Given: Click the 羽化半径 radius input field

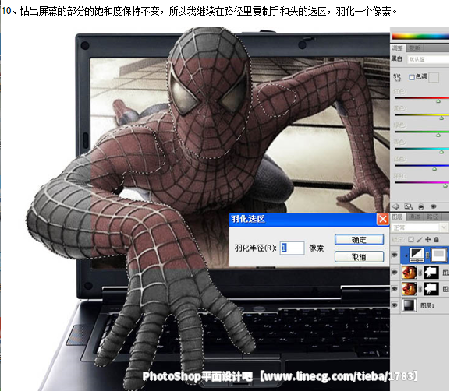Looking at the screenshot, I should click(292, 248).
